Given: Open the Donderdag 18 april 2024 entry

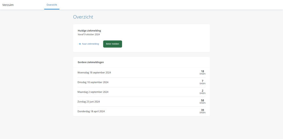Looking at the screenshot, I should coord(91,111).
